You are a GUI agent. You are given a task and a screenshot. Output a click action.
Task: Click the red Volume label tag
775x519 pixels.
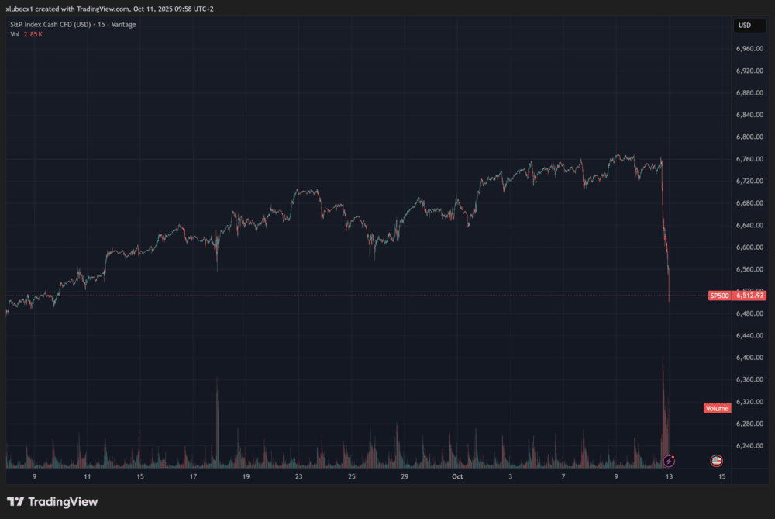tap(717, 408)
